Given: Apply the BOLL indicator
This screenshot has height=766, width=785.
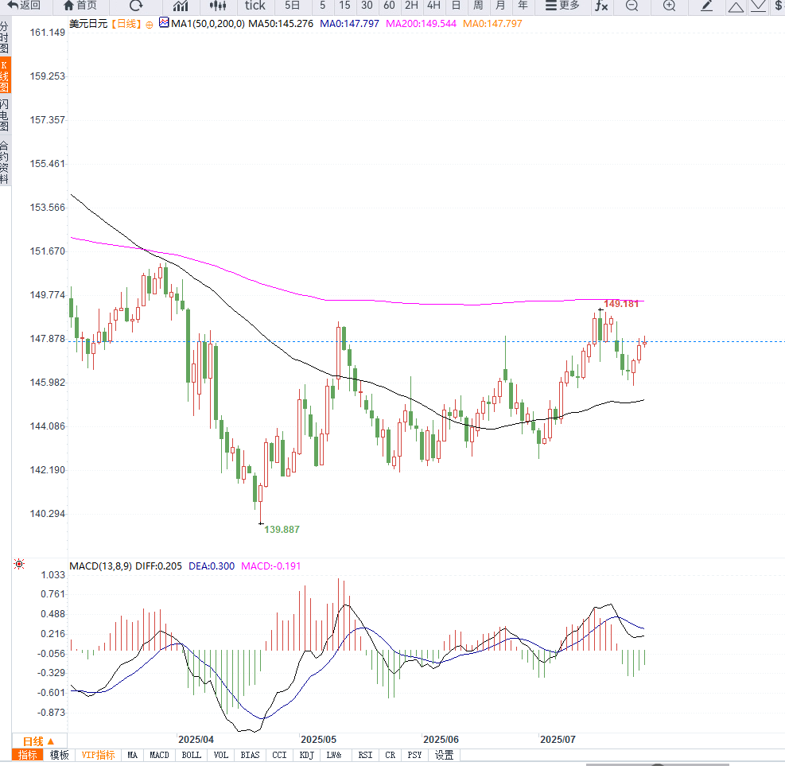Looking at the screenshot, I should [191, 755].
